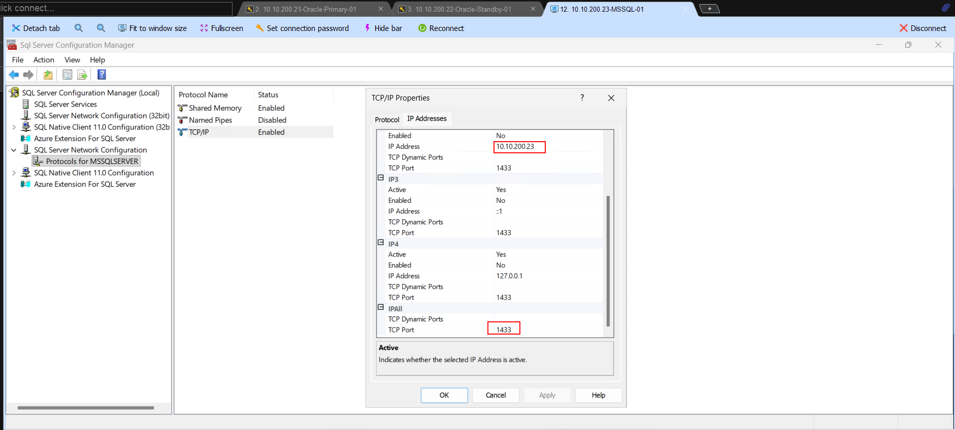Select SQL Server Network Configuration (32bit)

tap(102, 116)
